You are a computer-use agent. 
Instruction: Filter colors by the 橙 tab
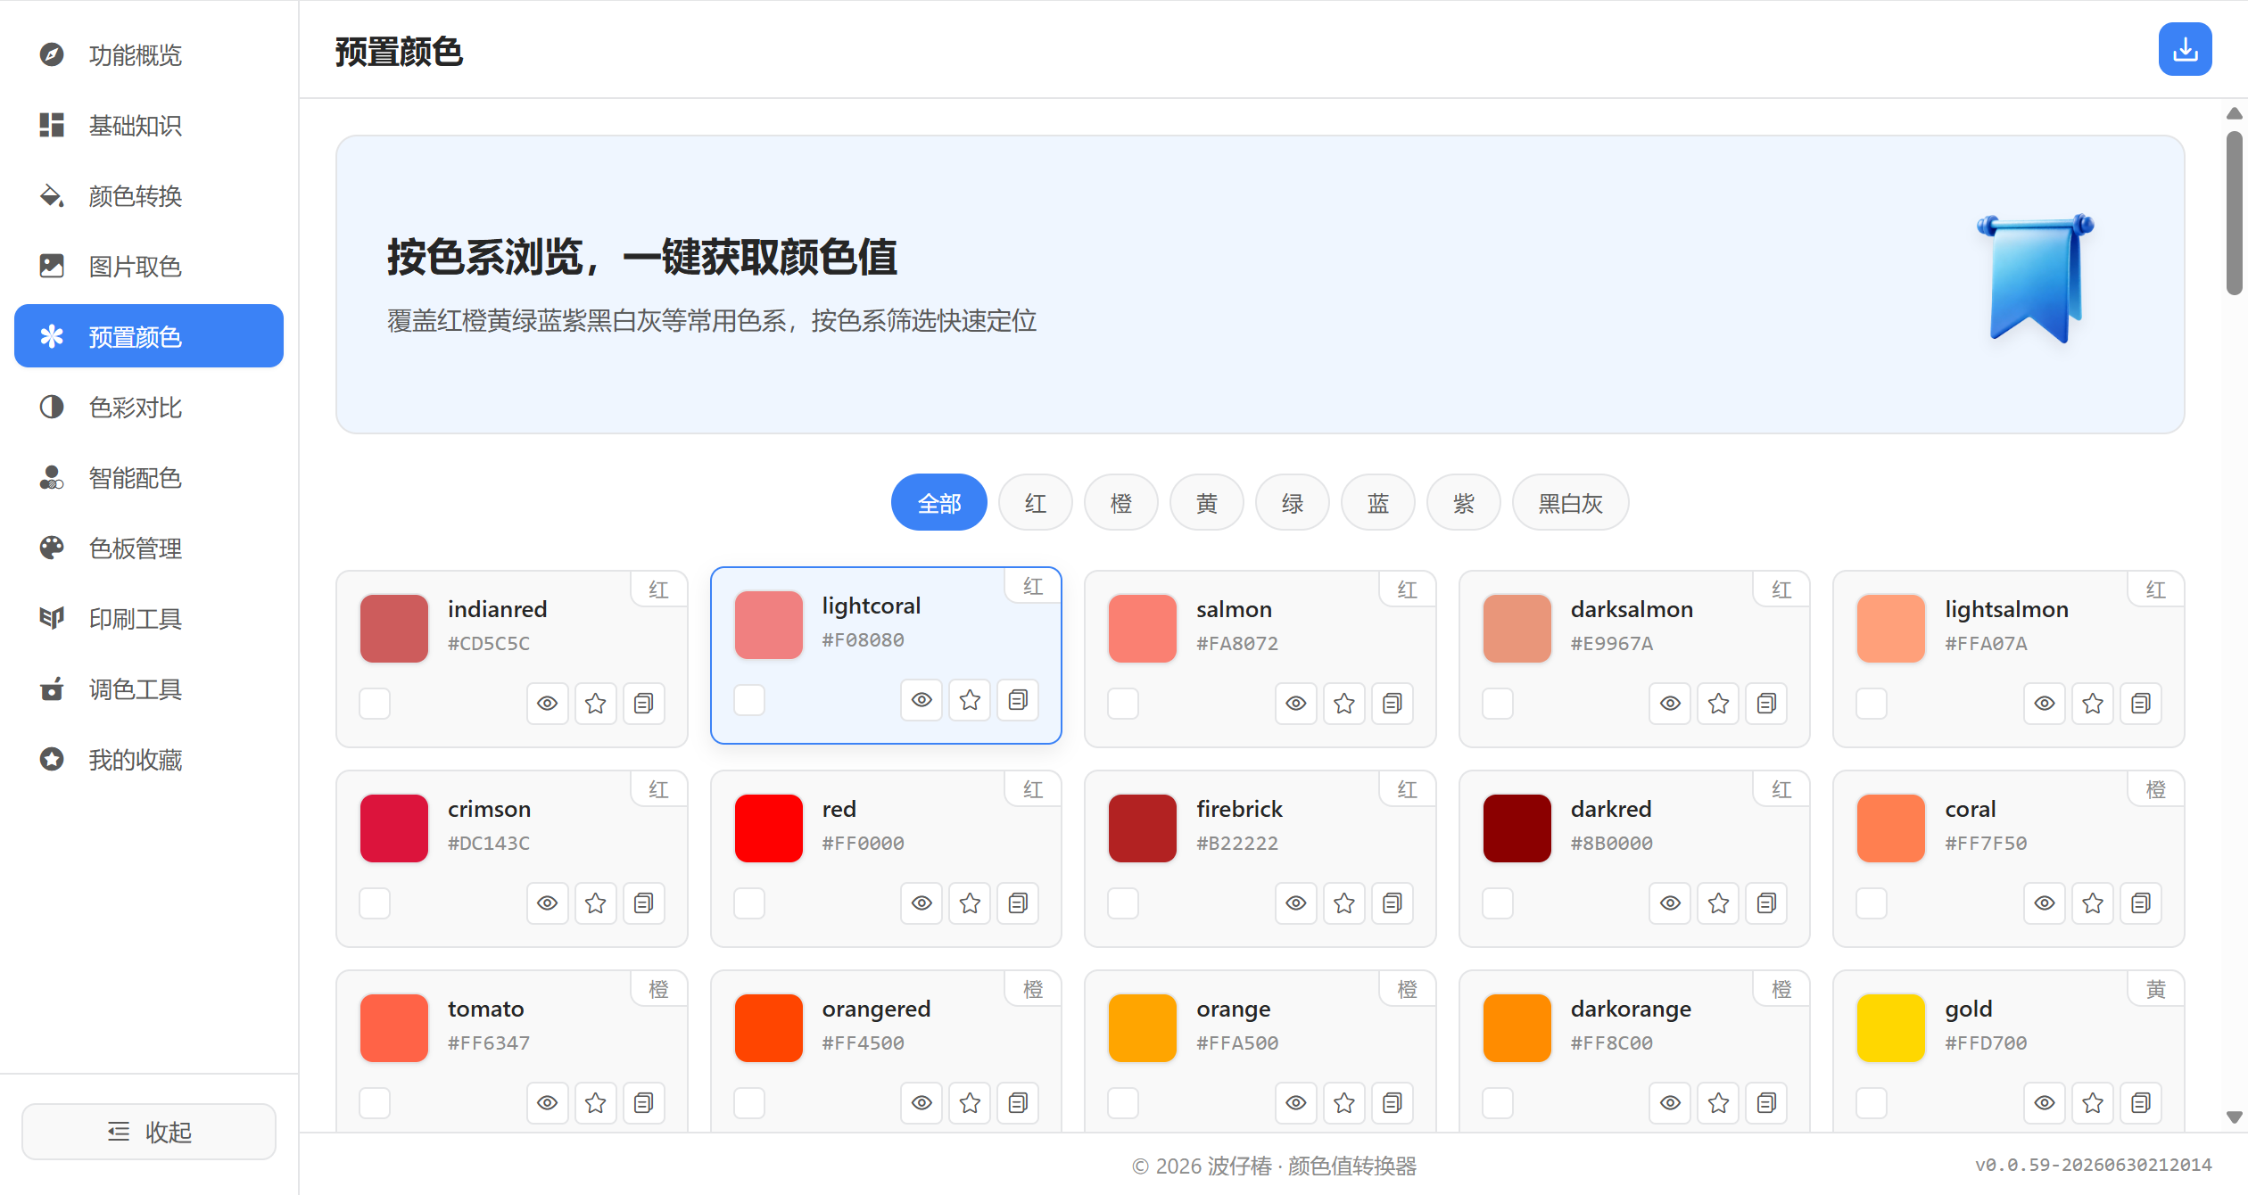1120,503
